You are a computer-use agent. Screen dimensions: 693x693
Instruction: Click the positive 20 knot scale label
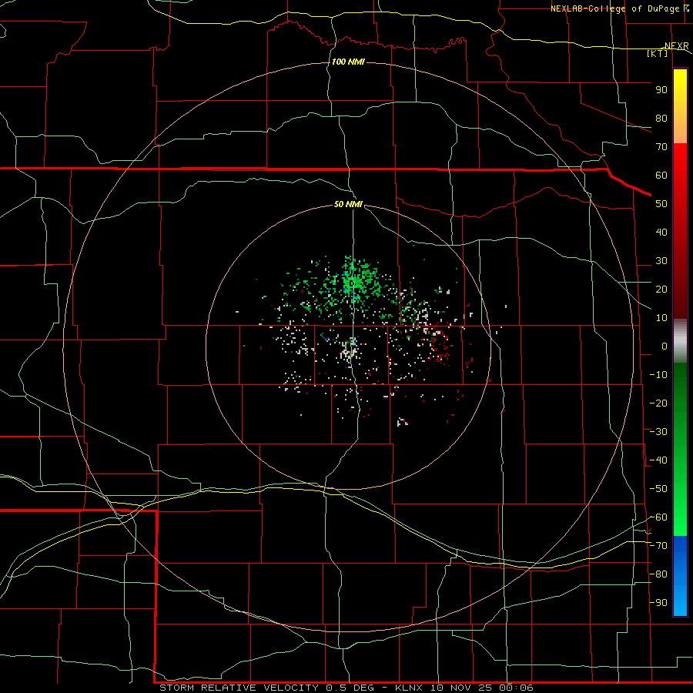point(661,290)
